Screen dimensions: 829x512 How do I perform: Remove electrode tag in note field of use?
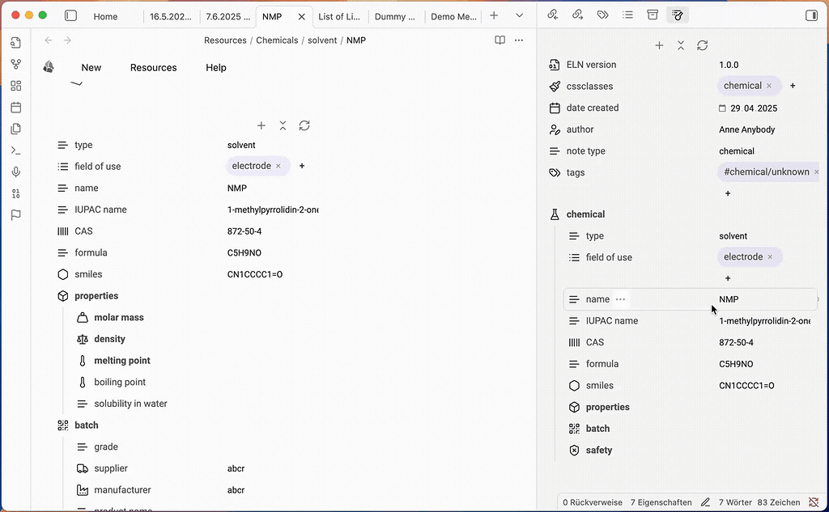pyautogui.click(x=278, y=166)
